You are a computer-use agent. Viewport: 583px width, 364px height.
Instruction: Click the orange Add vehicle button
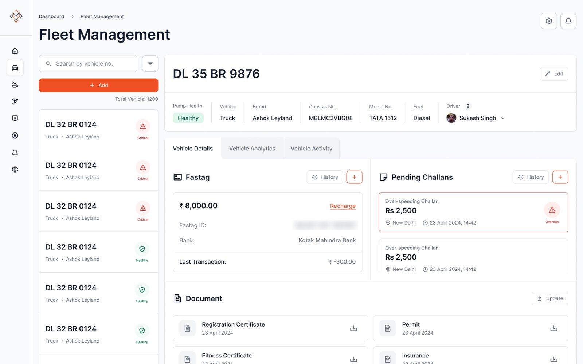pos(98,85)
